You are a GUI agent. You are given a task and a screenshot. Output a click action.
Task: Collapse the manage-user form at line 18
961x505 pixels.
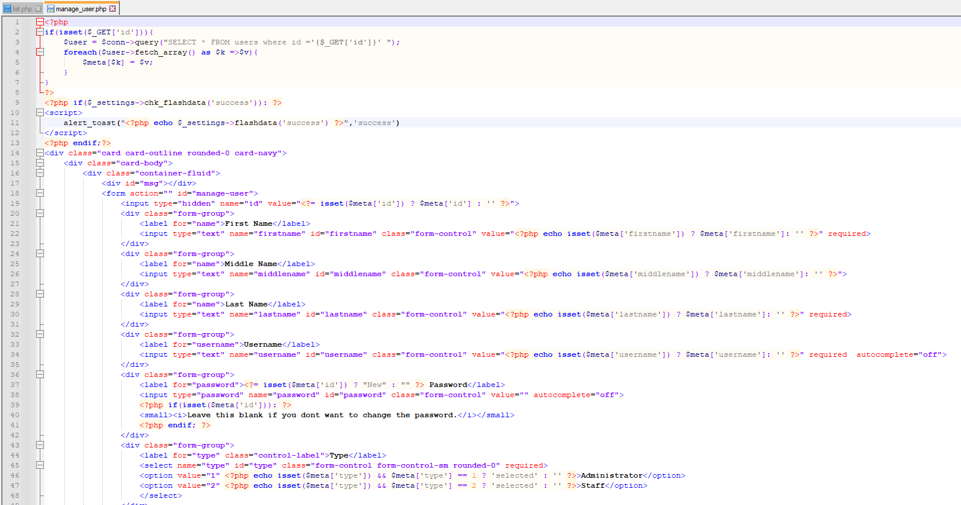[x=40, y=193]
